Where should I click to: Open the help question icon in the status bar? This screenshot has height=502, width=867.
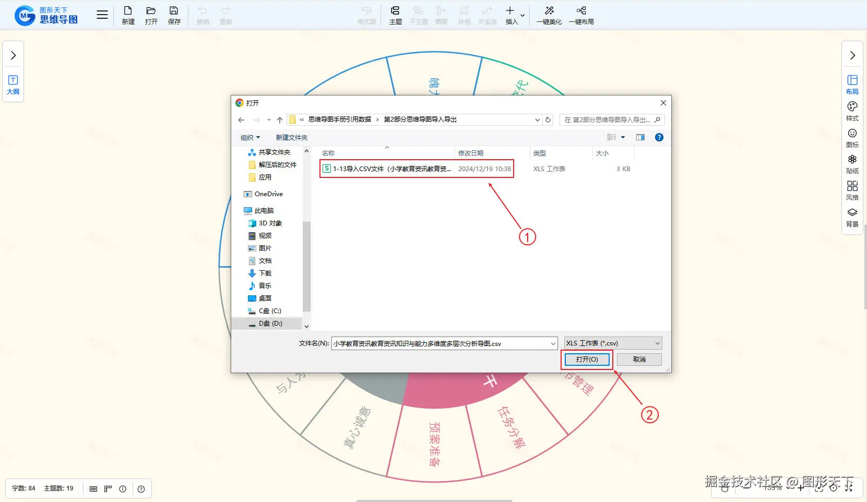(141, 489)
